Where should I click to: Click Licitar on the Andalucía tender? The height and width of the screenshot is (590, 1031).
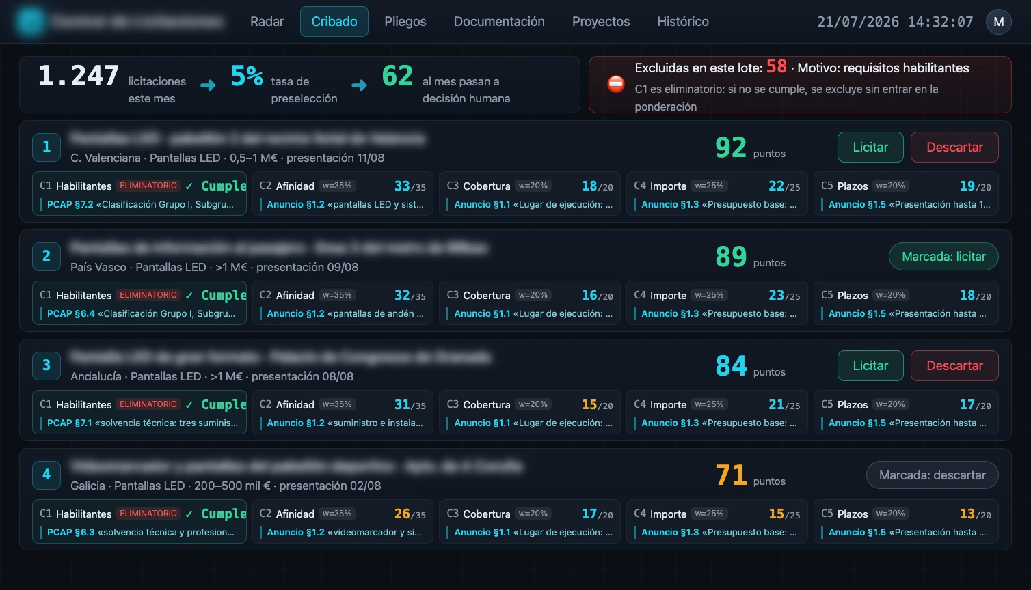[870, 365]
